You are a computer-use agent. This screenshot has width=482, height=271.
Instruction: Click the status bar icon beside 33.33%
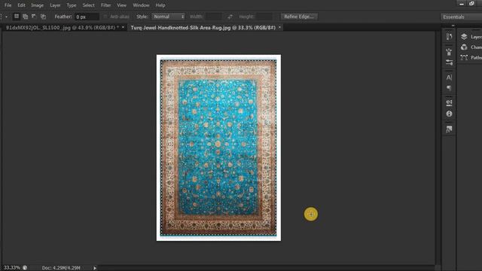25,268
